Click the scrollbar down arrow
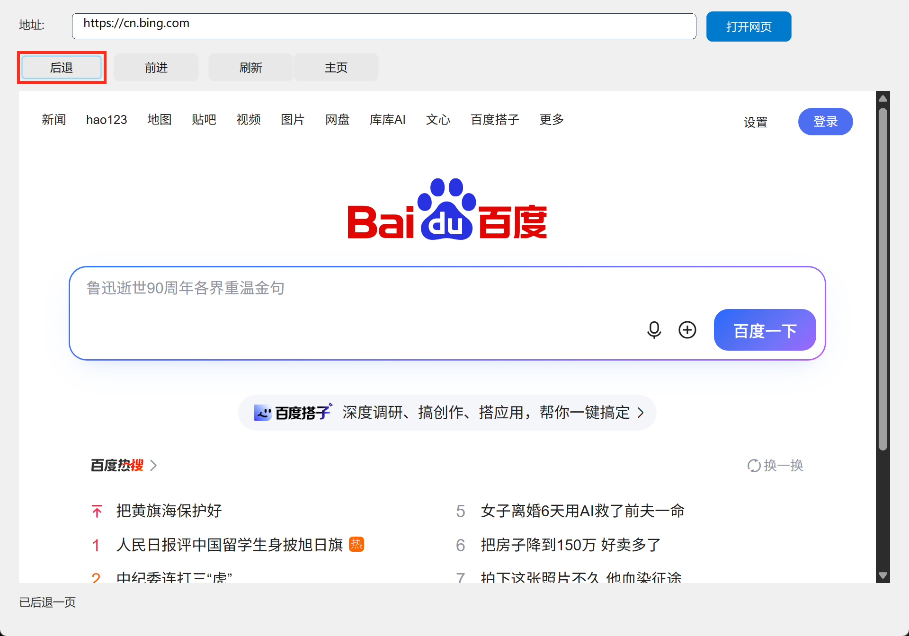 882,575
